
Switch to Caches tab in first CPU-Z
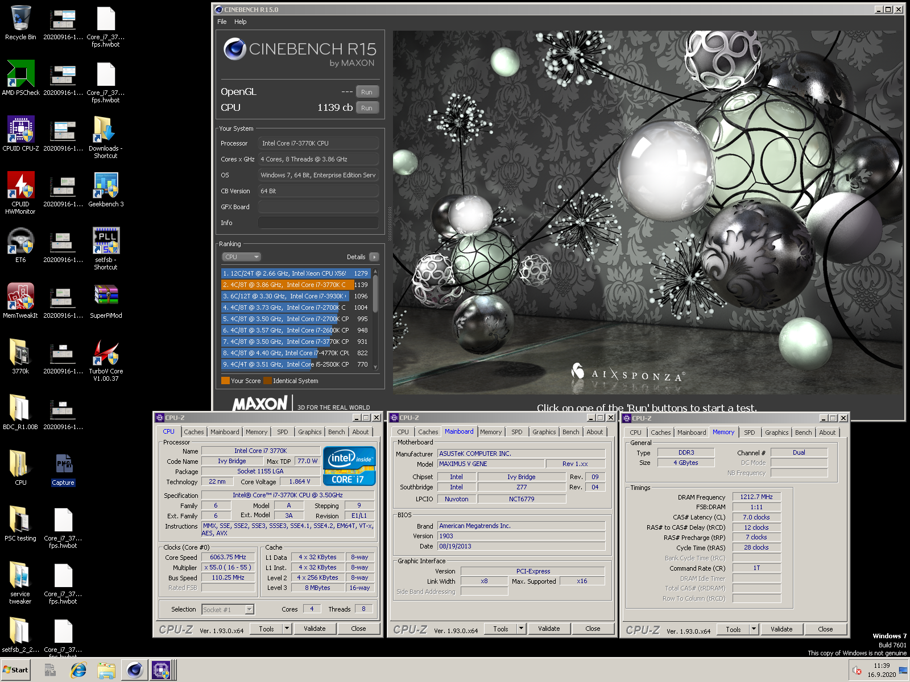point(193,432)
